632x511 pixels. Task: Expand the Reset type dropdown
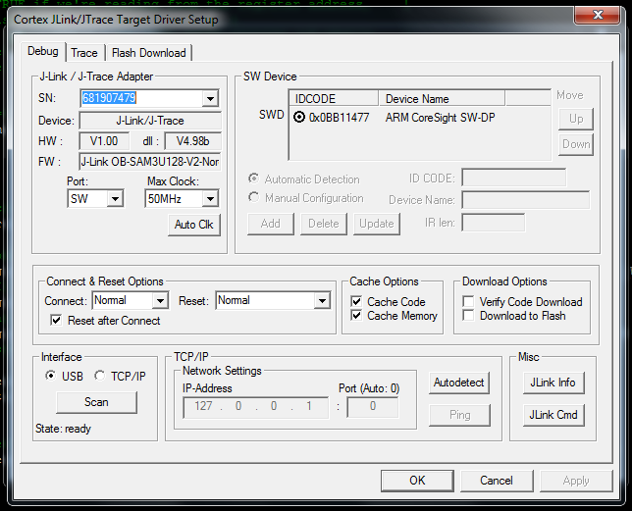322,301
